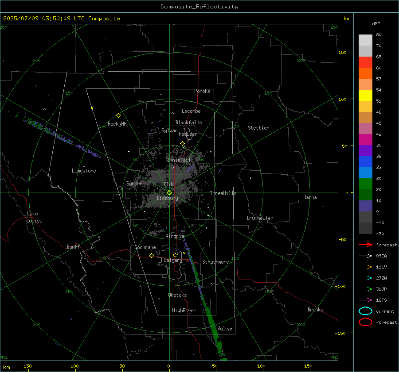The height and width of the screenshot is (372, 399).
Task: Click the Drumheller town label
Action: (260, 218)
